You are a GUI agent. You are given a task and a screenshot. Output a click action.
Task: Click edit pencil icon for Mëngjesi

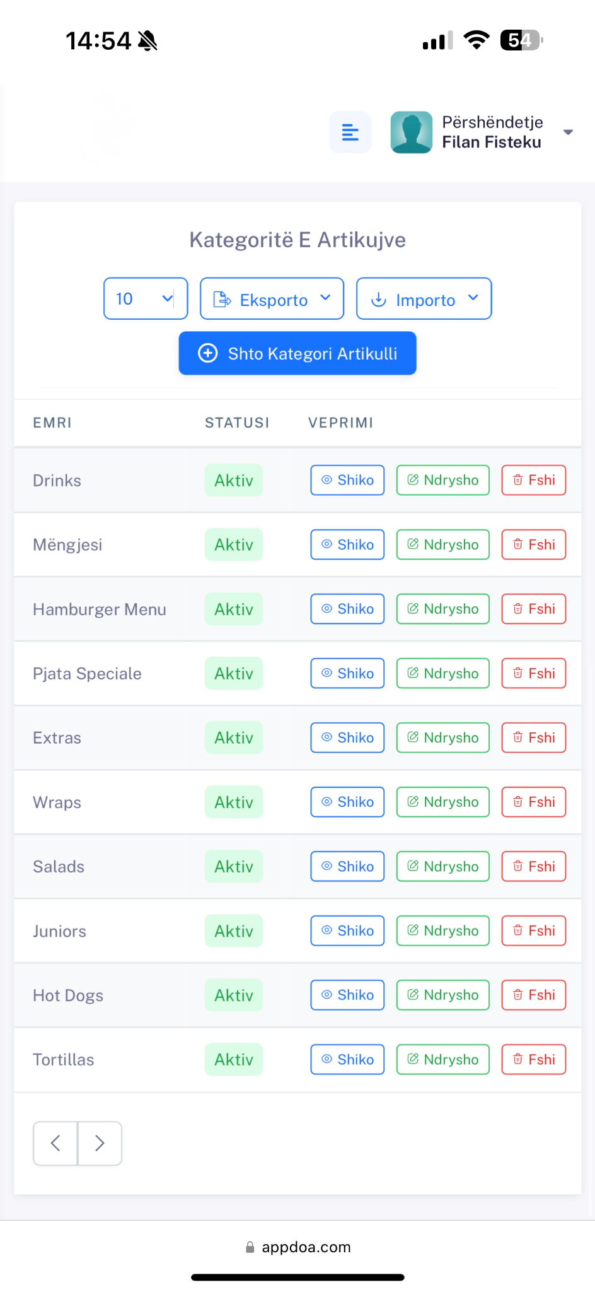click(x=413, y=544)
